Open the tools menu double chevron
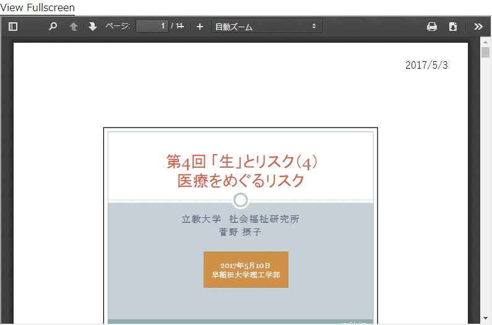 [478, 27]
